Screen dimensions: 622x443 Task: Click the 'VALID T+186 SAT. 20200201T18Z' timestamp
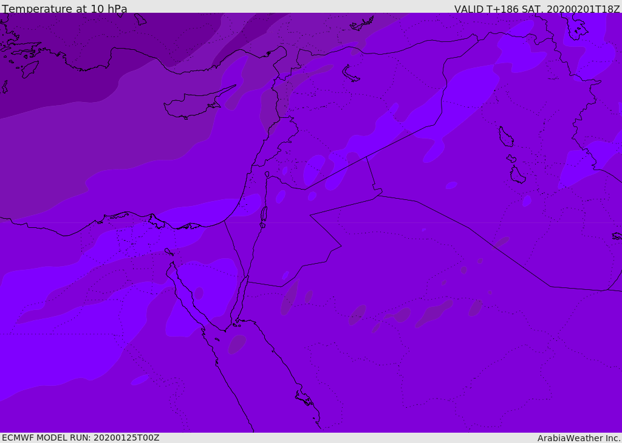(537, 9)
